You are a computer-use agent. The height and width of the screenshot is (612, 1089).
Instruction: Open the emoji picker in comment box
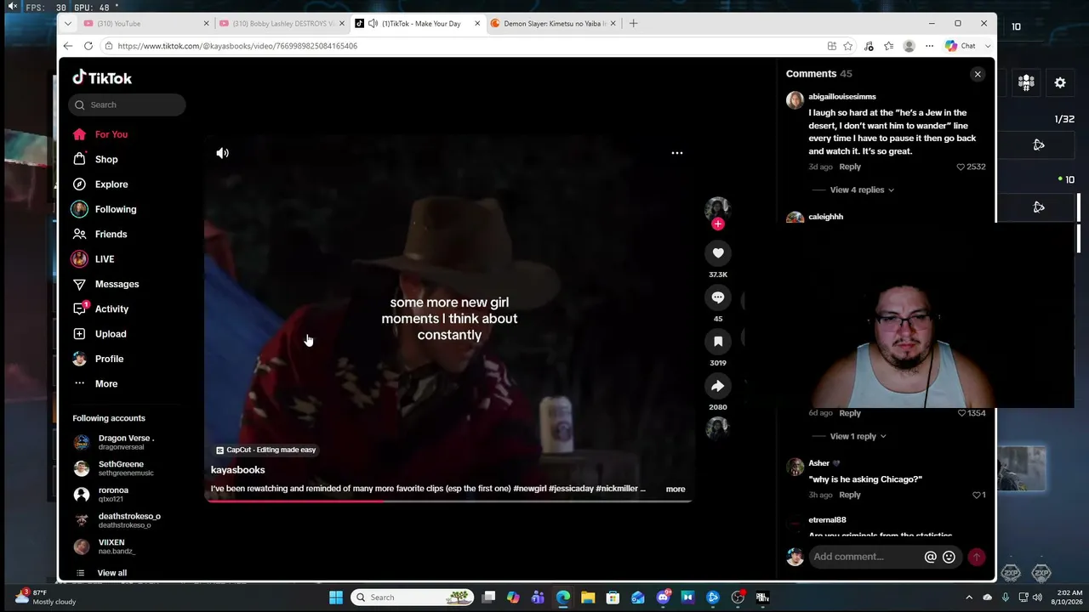point(949,557)
